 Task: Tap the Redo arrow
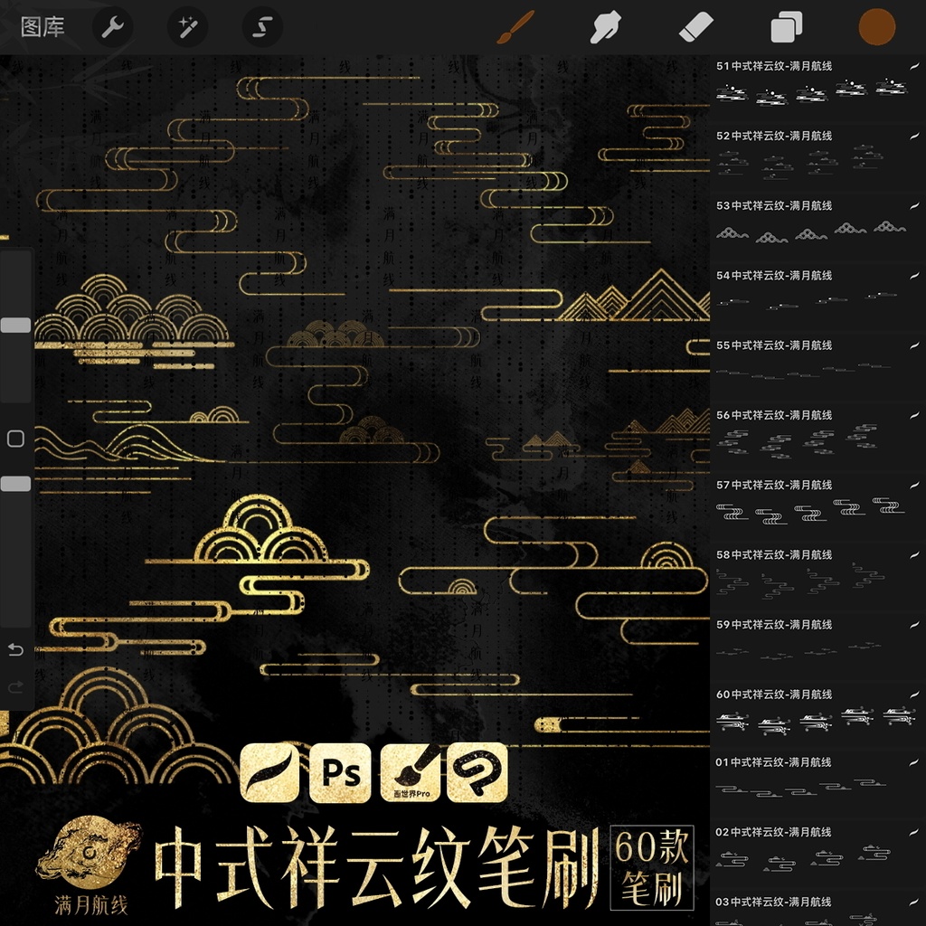15,685
